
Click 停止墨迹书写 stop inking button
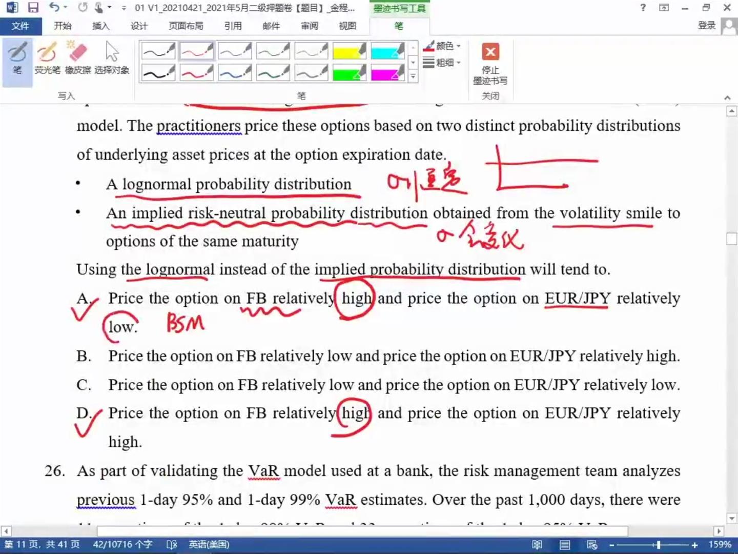coord(490,64)
